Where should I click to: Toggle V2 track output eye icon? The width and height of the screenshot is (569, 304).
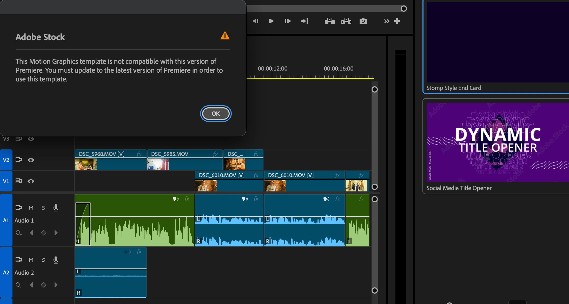coord(31,160)
